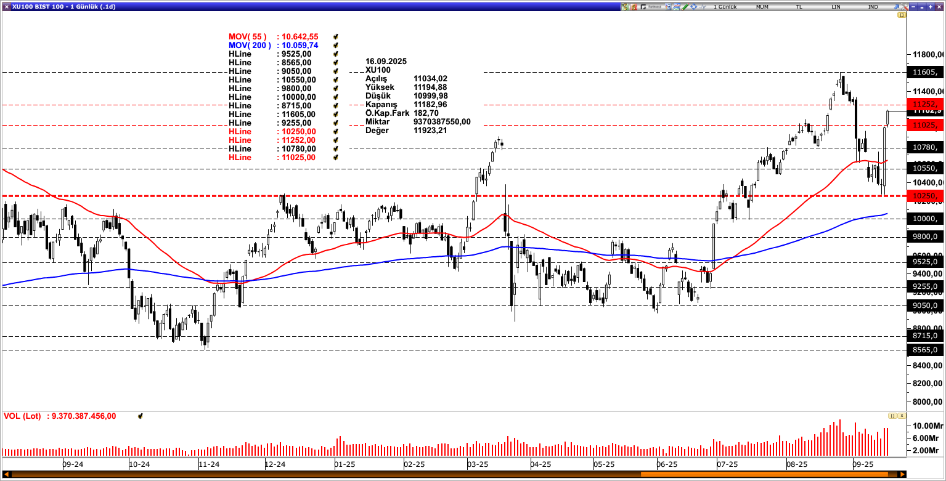This screenshot has height=481, width=946.
Task: Open the TL currency selector
Action: point(799,7)
